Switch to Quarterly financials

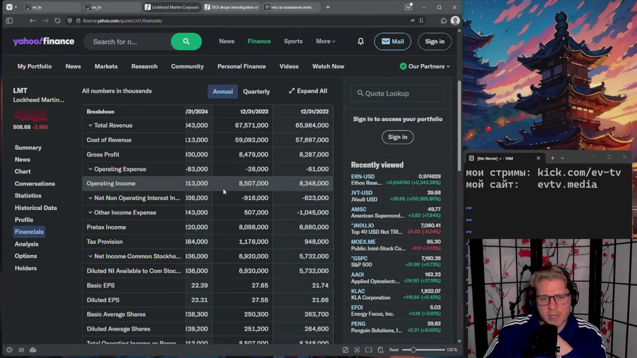[256, 91]
